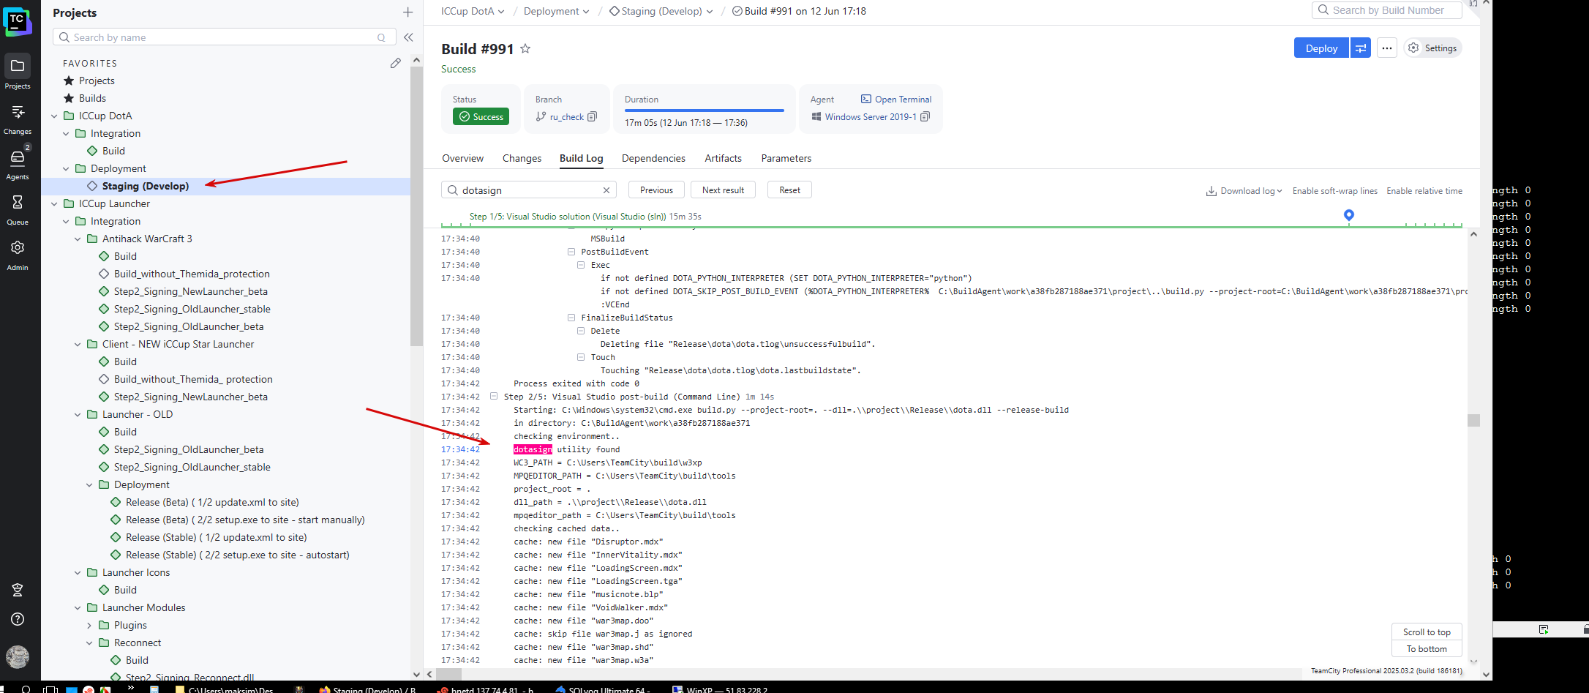1589x693 pixels.
Task: Enable soft-wrap lines in log
Action: (x=1334, y=191)
